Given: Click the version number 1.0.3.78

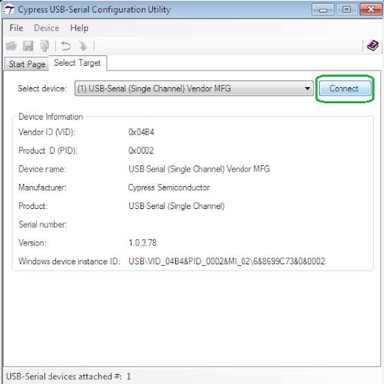Looking at the screenshot, I should pyautogui.click(x=143, y=243).
